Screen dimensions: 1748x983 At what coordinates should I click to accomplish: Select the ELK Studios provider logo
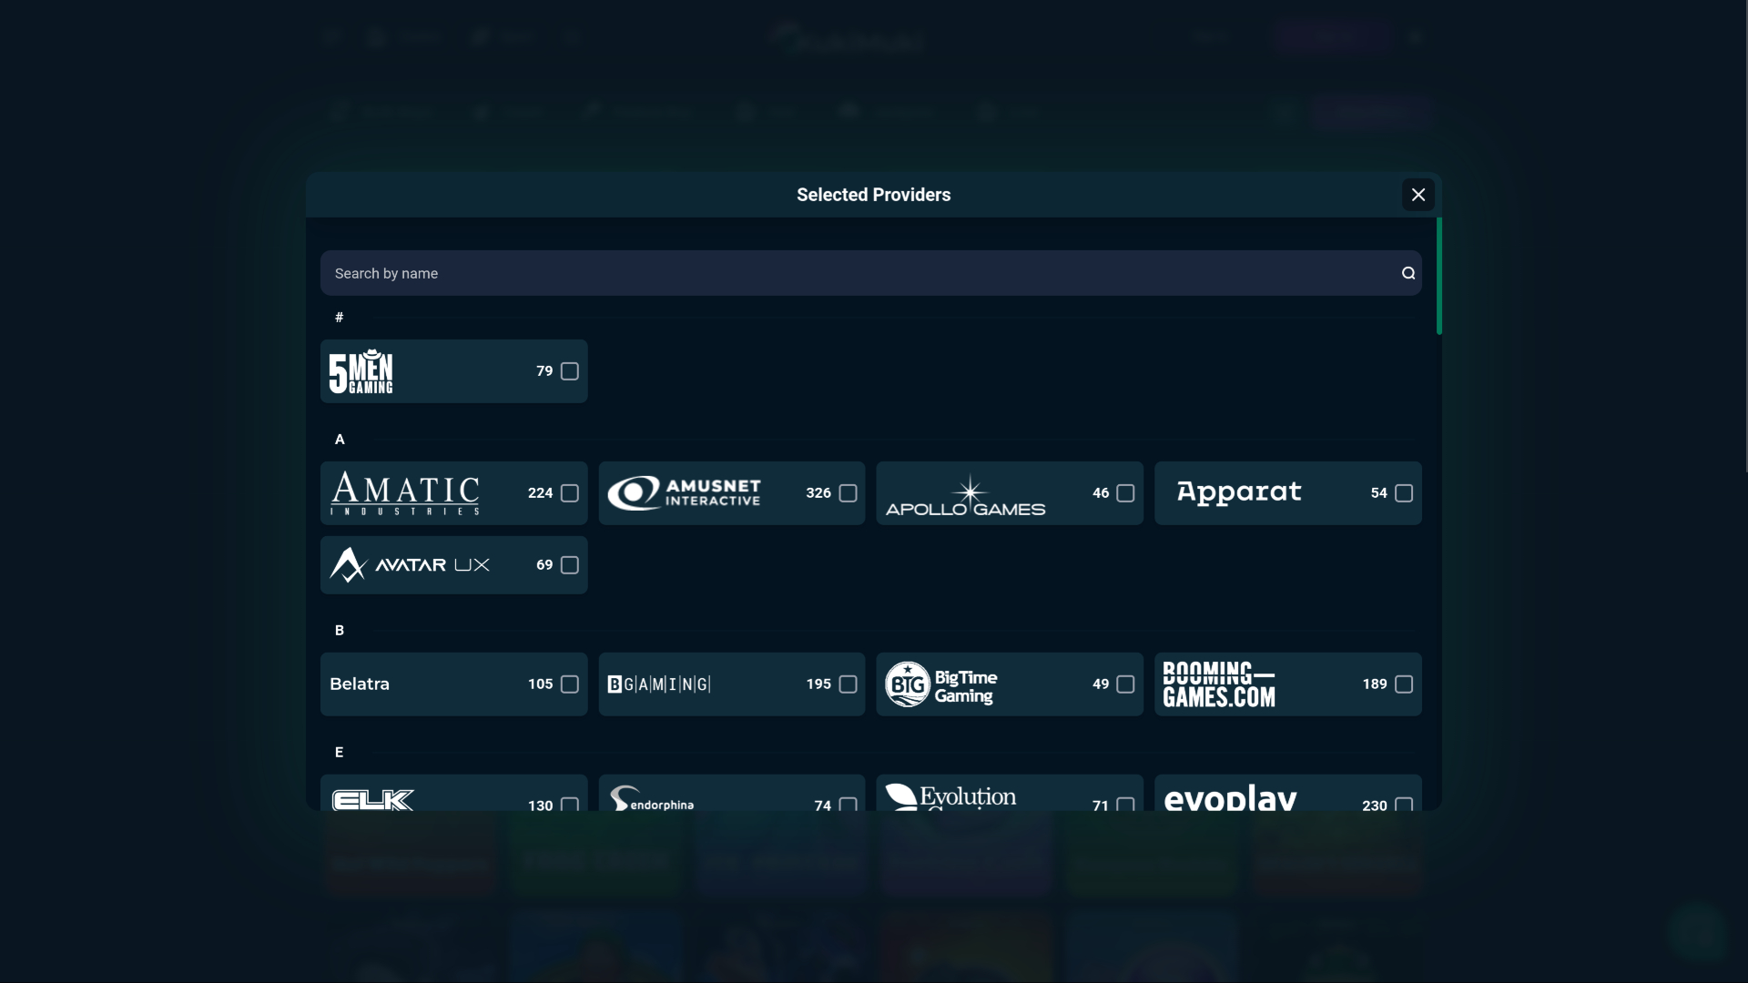(373, 801)
